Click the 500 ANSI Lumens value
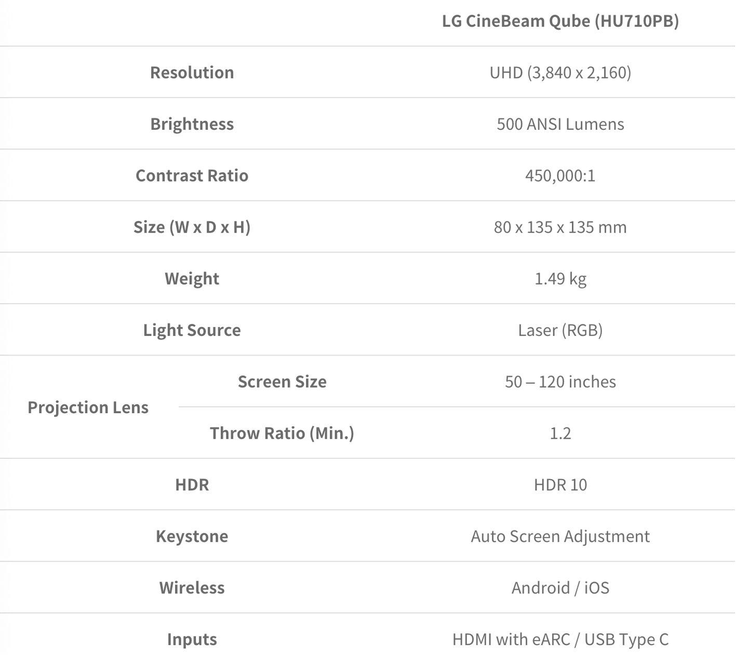The image size is (748, 655). click(x=560, y=124)
